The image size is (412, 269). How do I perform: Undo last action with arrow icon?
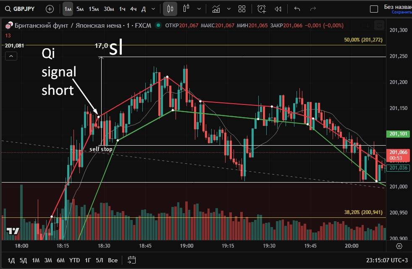click(297, 9)
